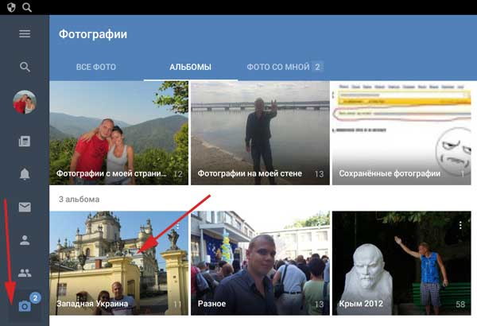This screenshot has width=477, height=326.
Task: Open the hamburger navigation menu
Action: coord(25,34)
